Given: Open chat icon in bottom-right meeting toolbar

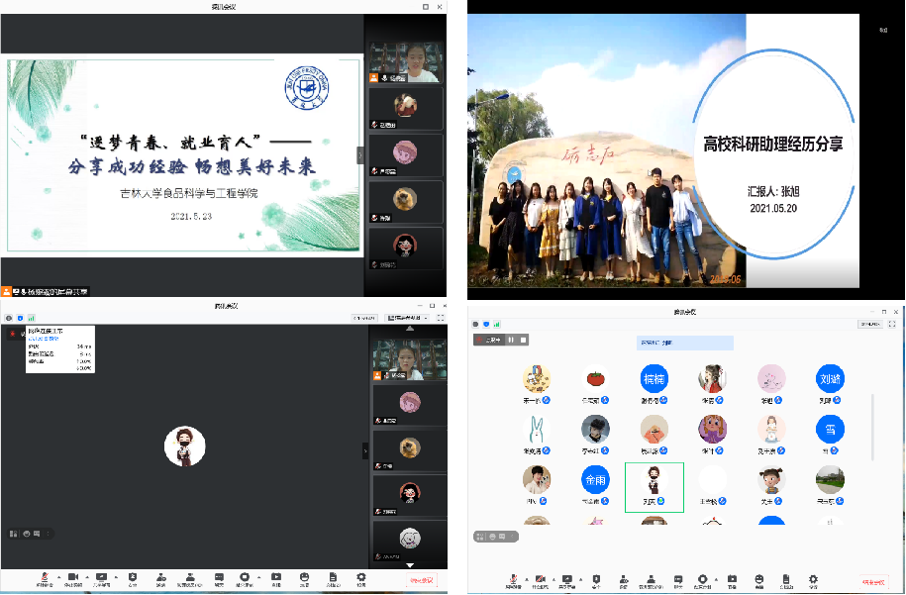Looking at the screenshot, I should point(678,578).
